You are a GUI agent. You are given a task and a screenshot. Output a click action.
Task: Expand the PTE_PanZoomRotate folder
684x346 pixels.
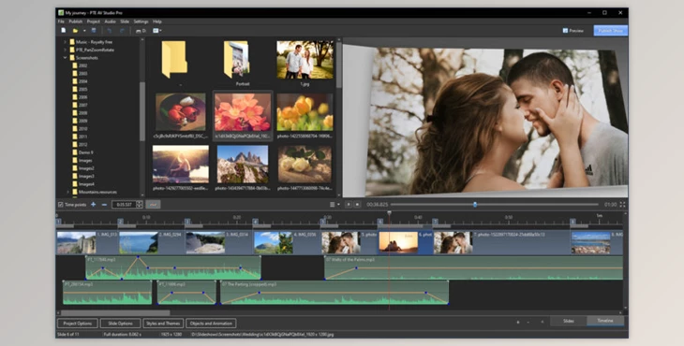pyautogui.click(x=65, y=50)
